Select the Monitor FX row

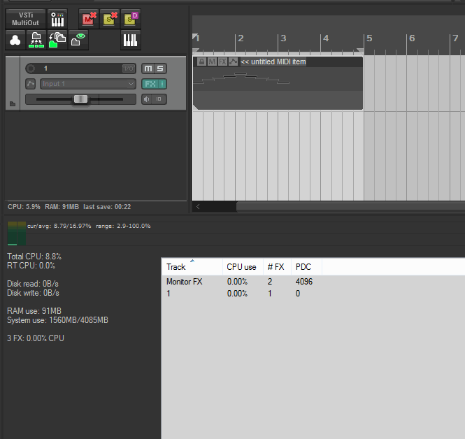(313, 282)
